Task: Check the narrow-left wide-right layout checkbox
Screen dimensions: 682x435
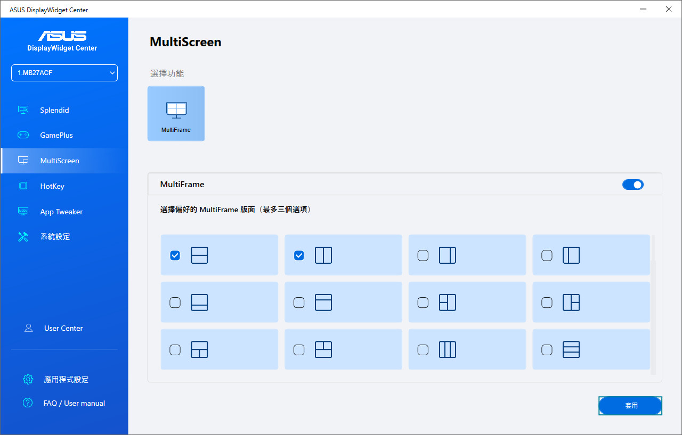Action: [547, 255]
